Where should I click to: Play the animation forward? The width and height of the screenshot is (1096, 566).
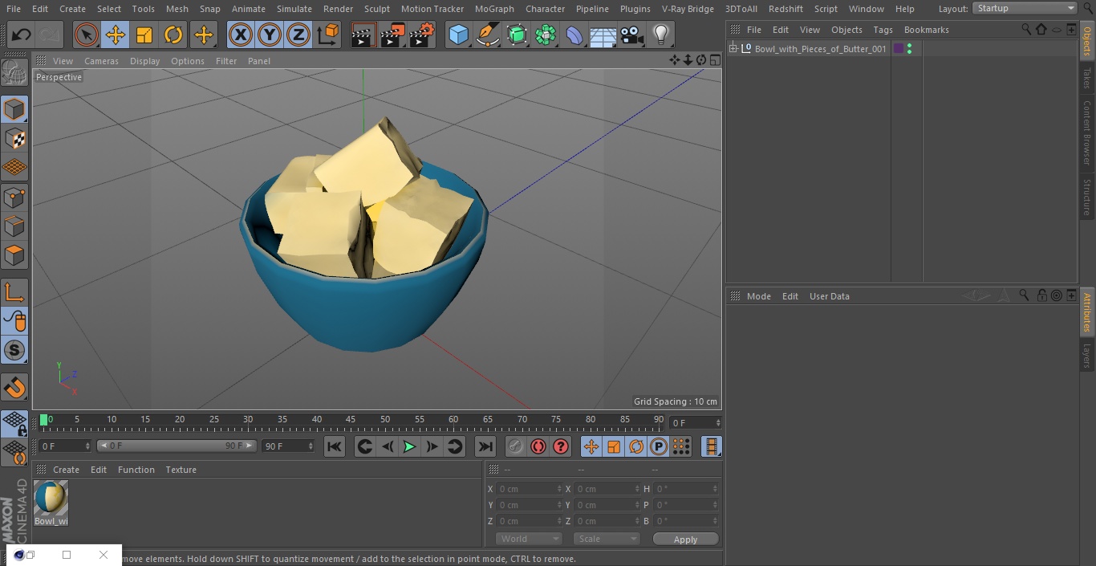409,446
